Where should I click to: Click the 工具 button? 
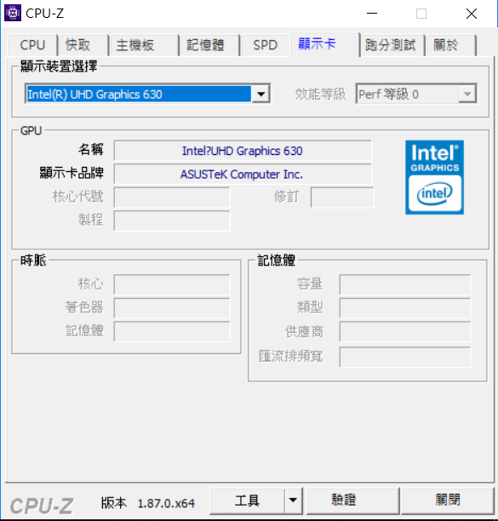247,501
